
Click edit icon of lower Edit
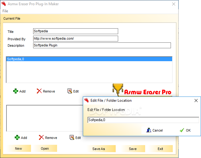72,137
